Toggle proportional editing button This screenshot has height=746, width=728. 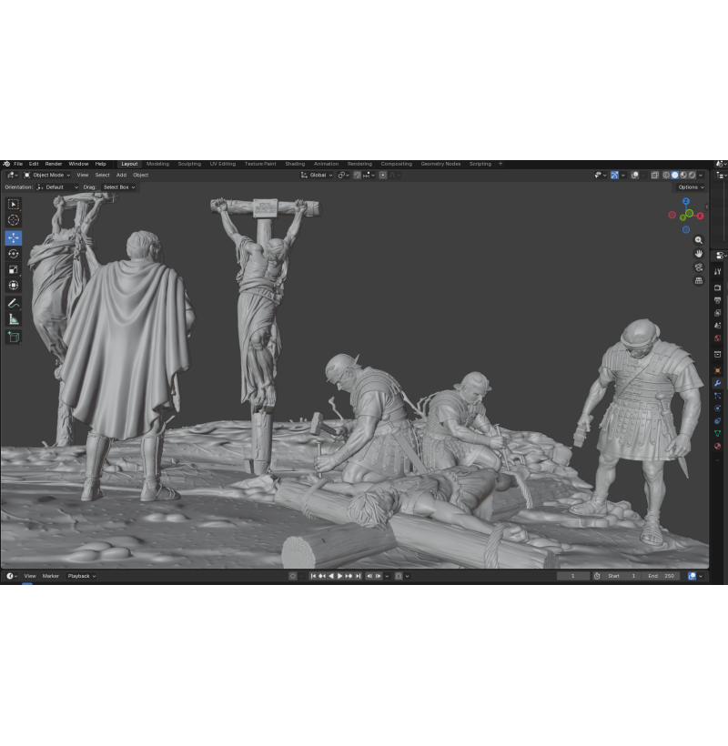[x=382, y=175]
